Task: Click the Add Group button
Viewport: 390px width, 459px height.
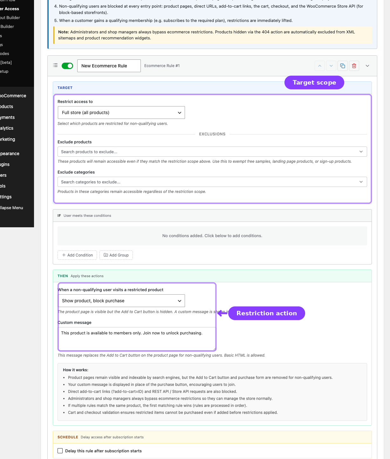Action: coord(116,255)
